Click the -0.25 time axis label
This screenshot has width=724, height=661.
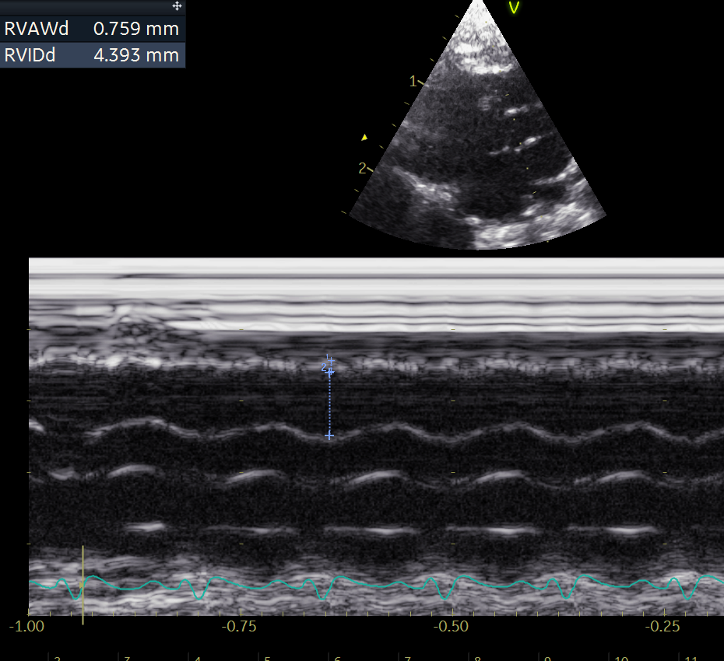pyautogui.click(x=662, y=627)
